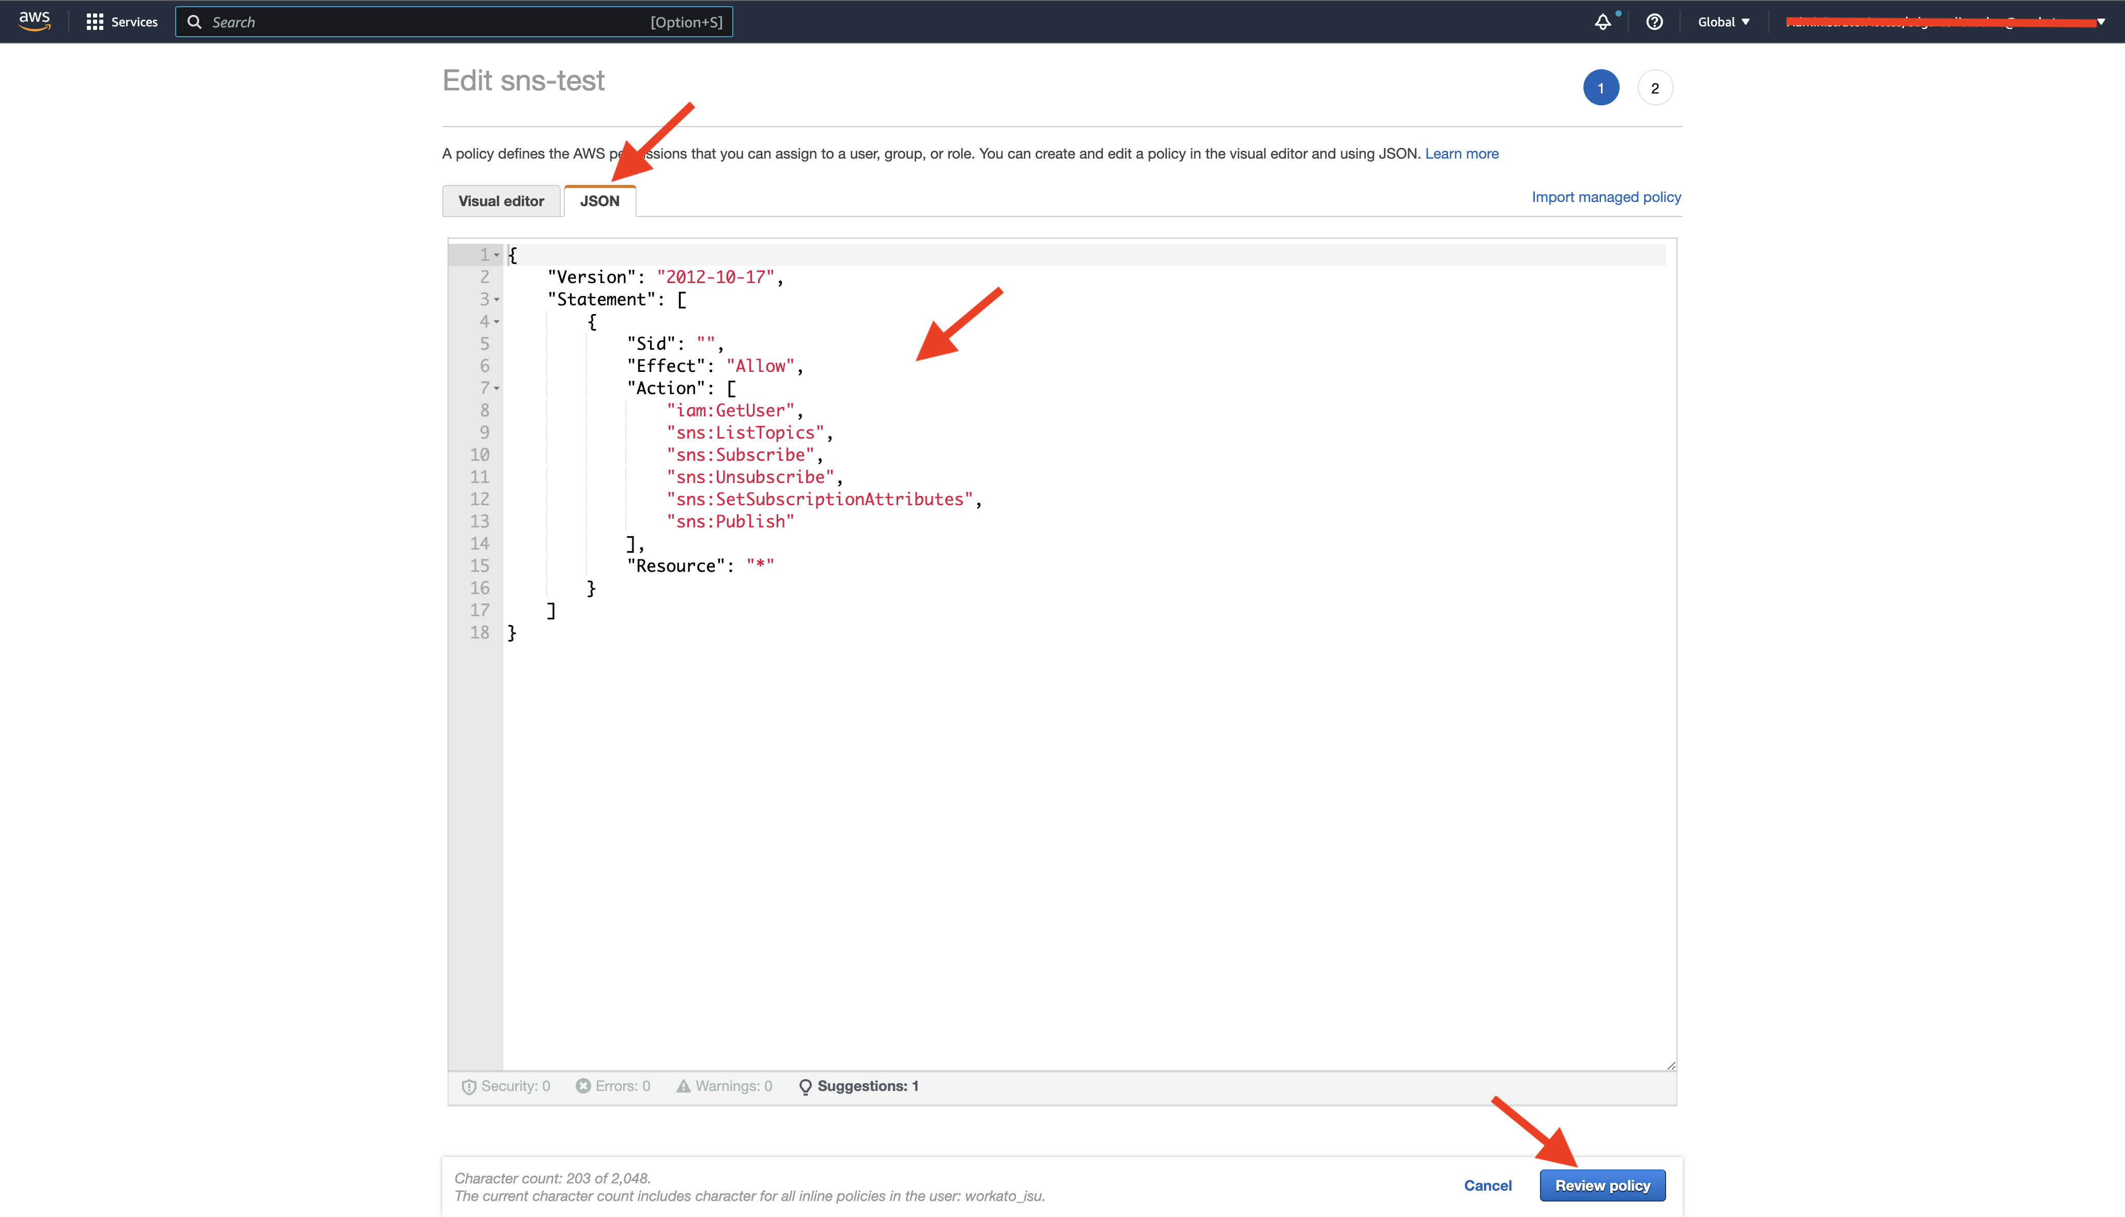Click the notifications bell icon
The height and width of the screenshot is (1217, 2125).
point(1603,22)
